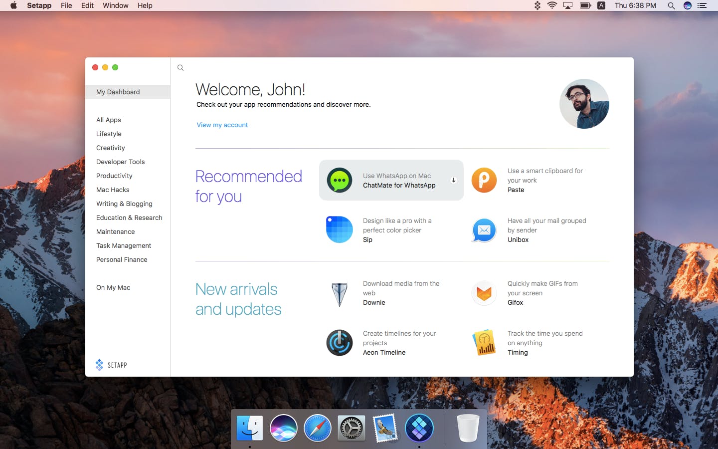Click the Unibox mail app icon
This screenshot has width=718, height=449.
pyautogui.click(x=484, y=230)
